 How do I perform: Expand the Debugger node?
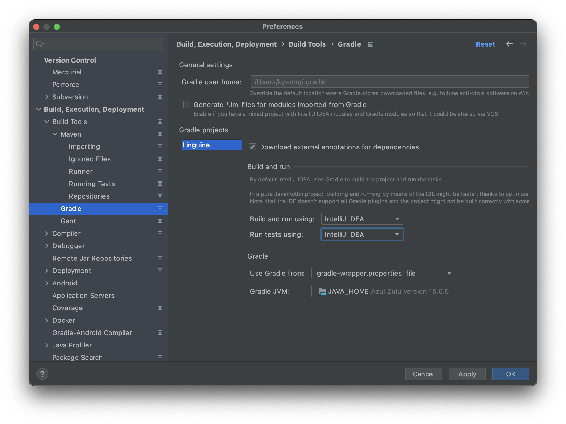coord(47,246)
